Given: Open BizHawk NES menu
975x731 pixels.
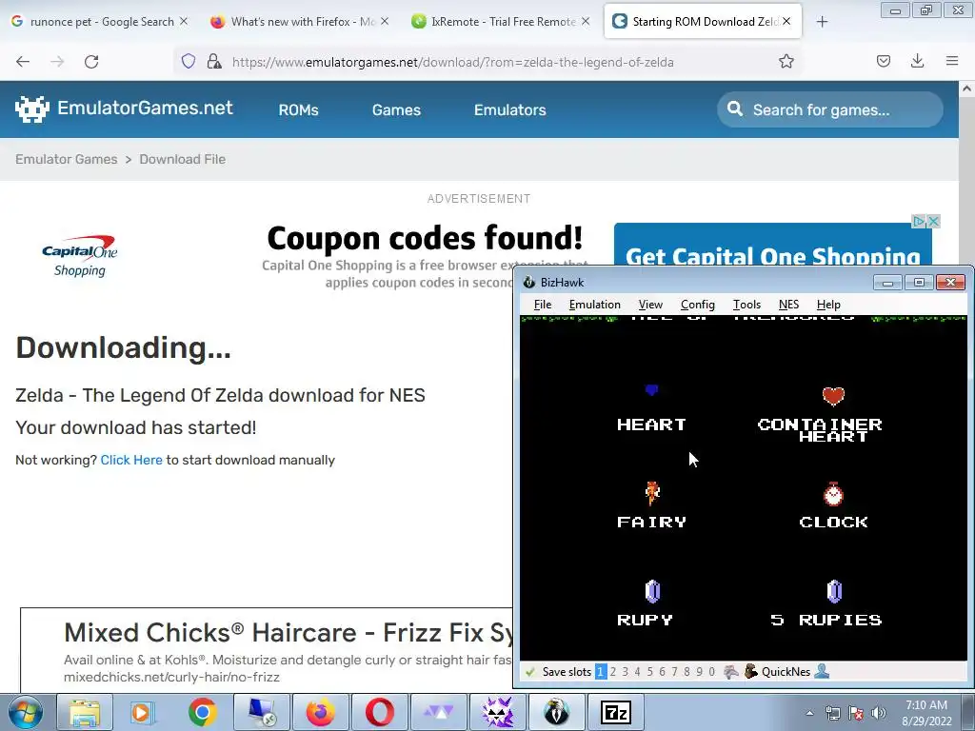Looking at the screenshot, I should pyautogui.click(x=788, y=304).
